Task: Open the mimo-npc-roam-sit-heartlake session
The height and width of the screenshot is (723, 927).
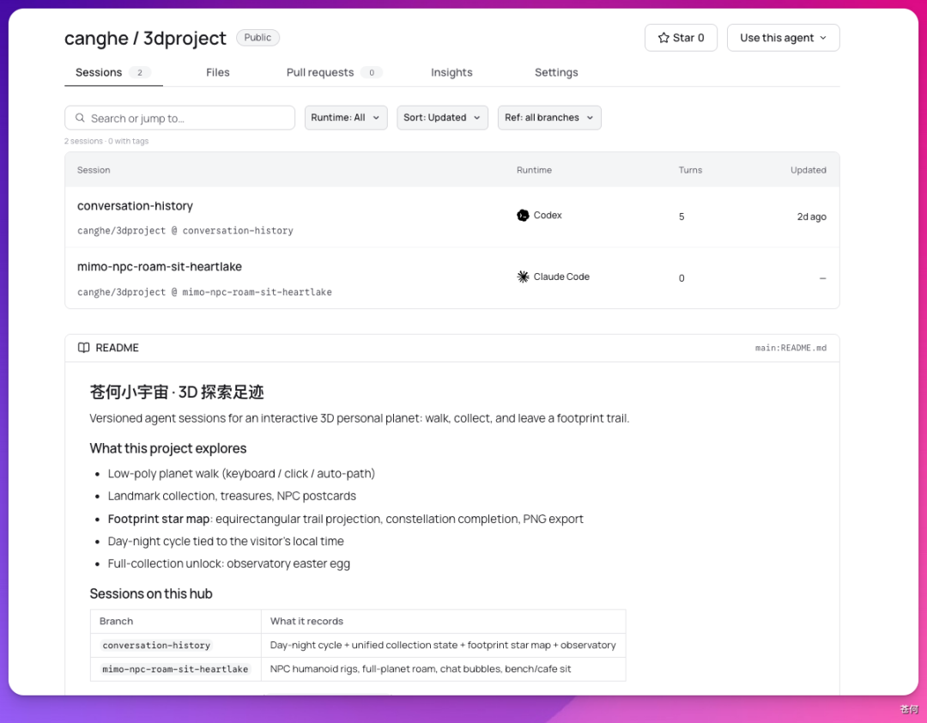Action: 159,267
